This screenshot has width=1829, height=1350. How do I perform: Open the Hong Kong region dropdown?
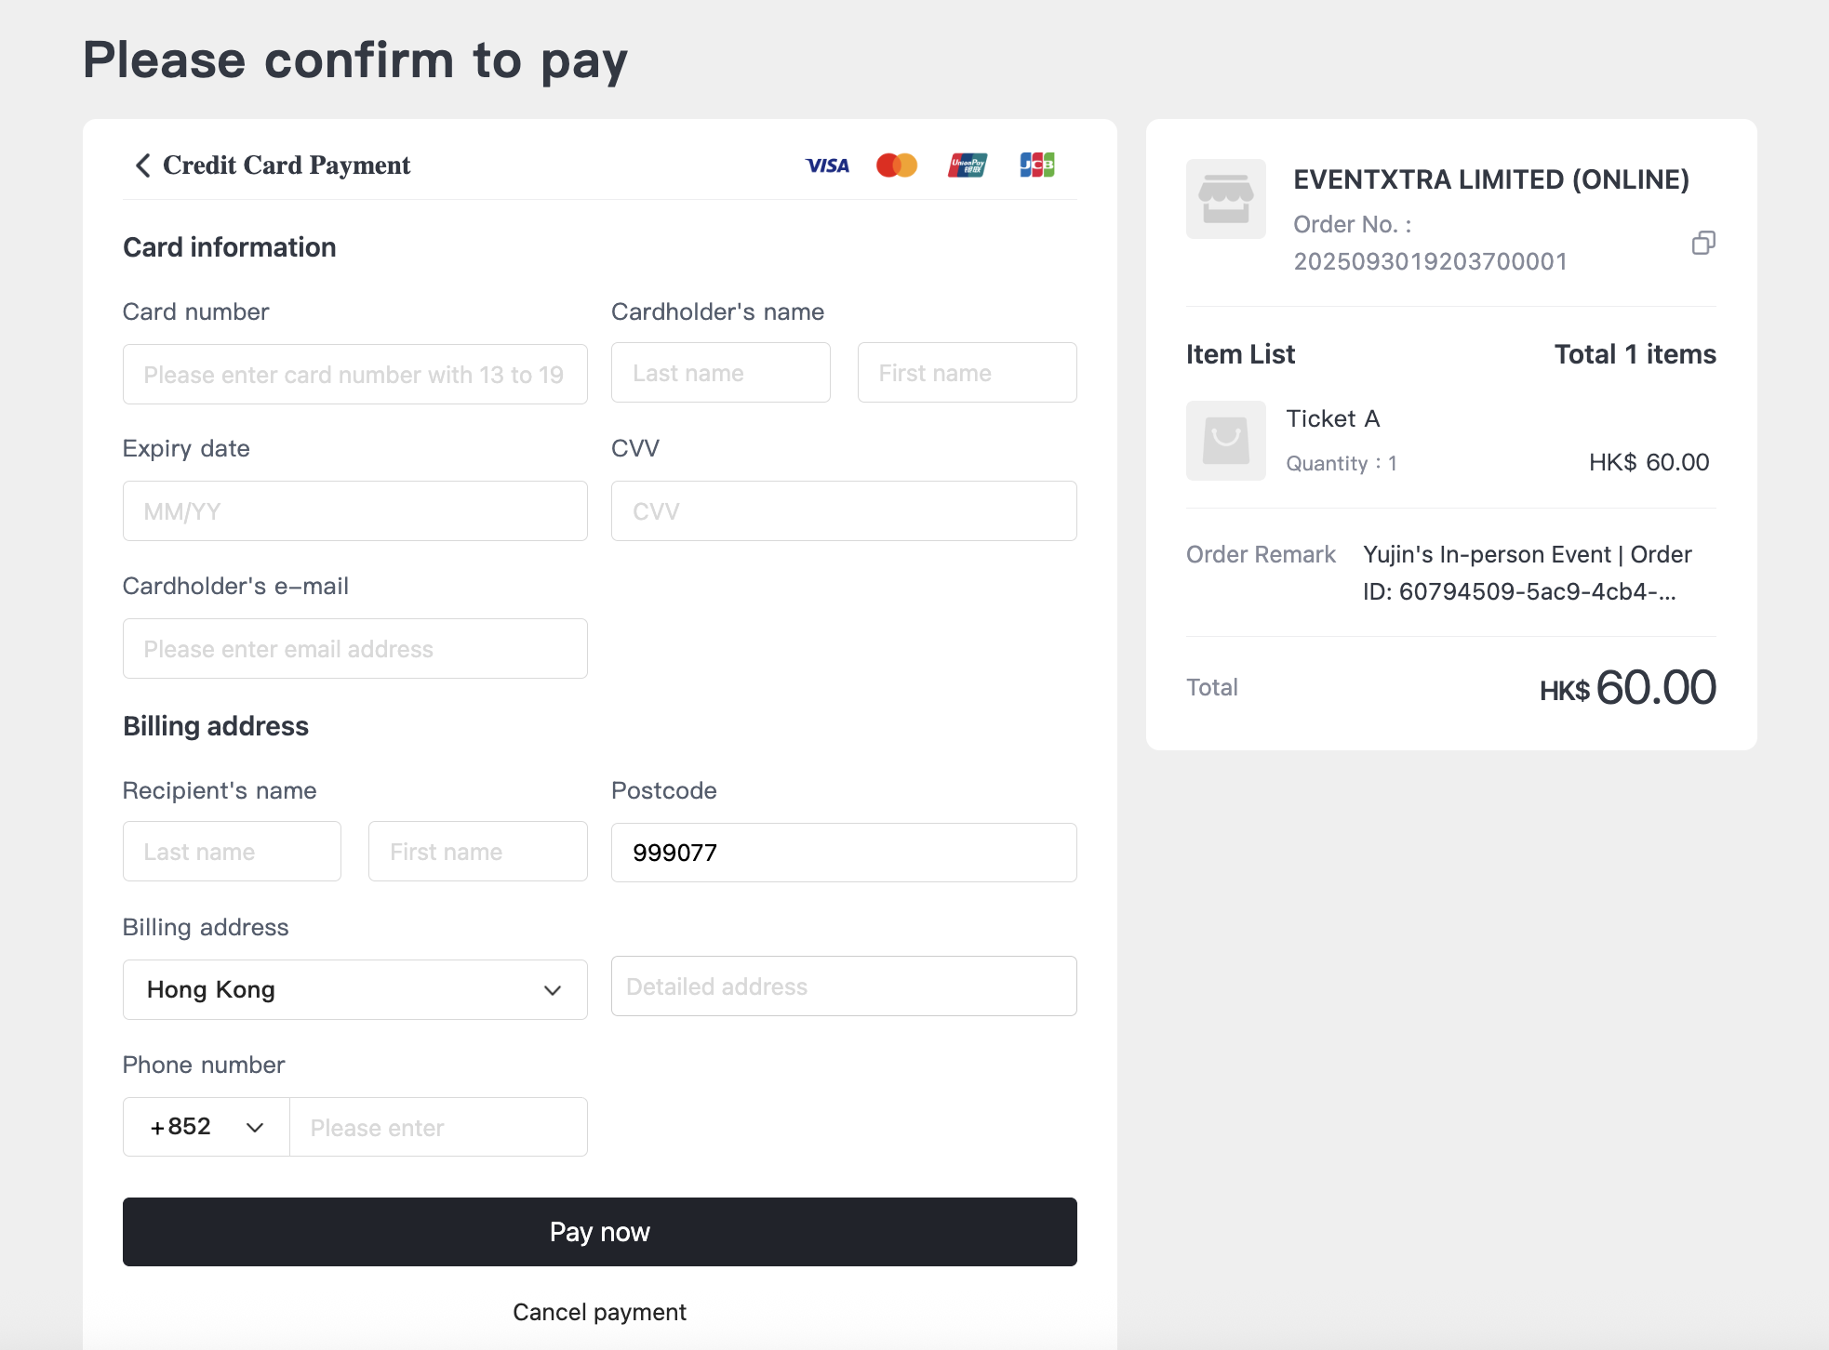[x=354, y=989]
